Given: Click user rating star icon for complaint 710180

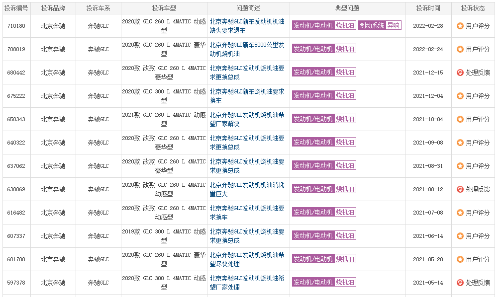Looking at the screenshot, I should tap(460, 26).
